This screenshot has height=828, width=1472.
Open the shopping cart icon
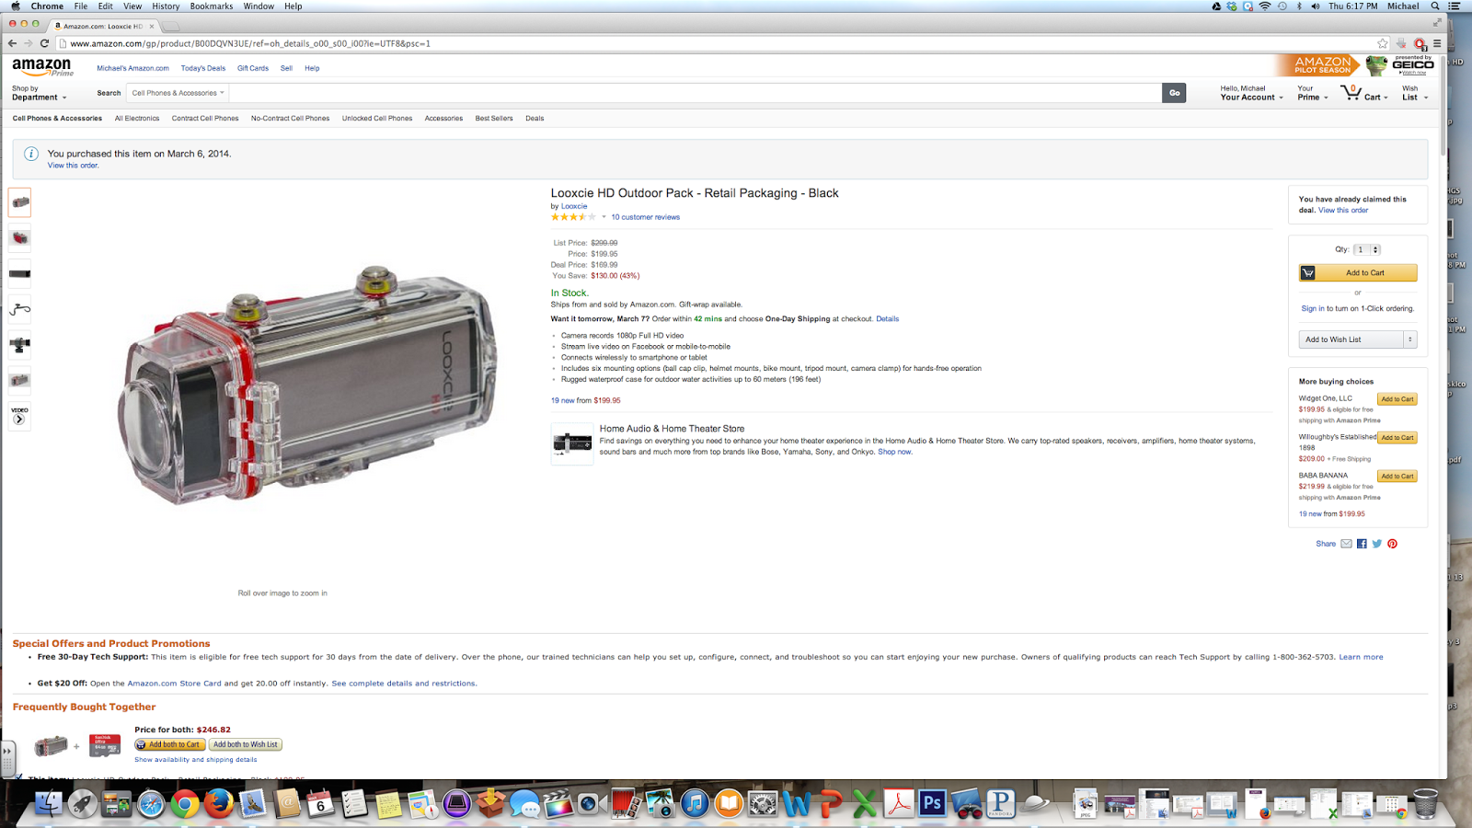pyautogui.click(x=1351, y=93)
